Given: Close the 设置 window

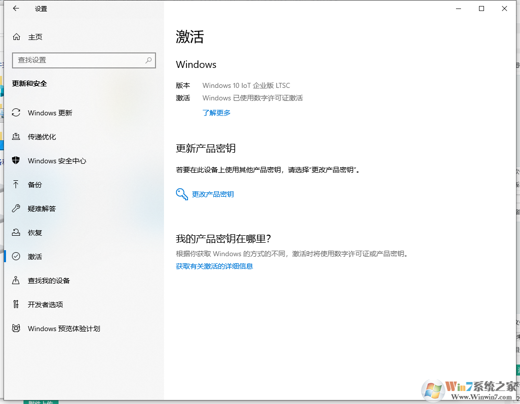Looking at the screenshot, I should click(x=504, y=8).
